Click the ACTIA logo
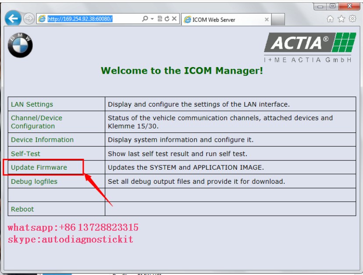This screenshot has height=275, width=363. [310, 42]
